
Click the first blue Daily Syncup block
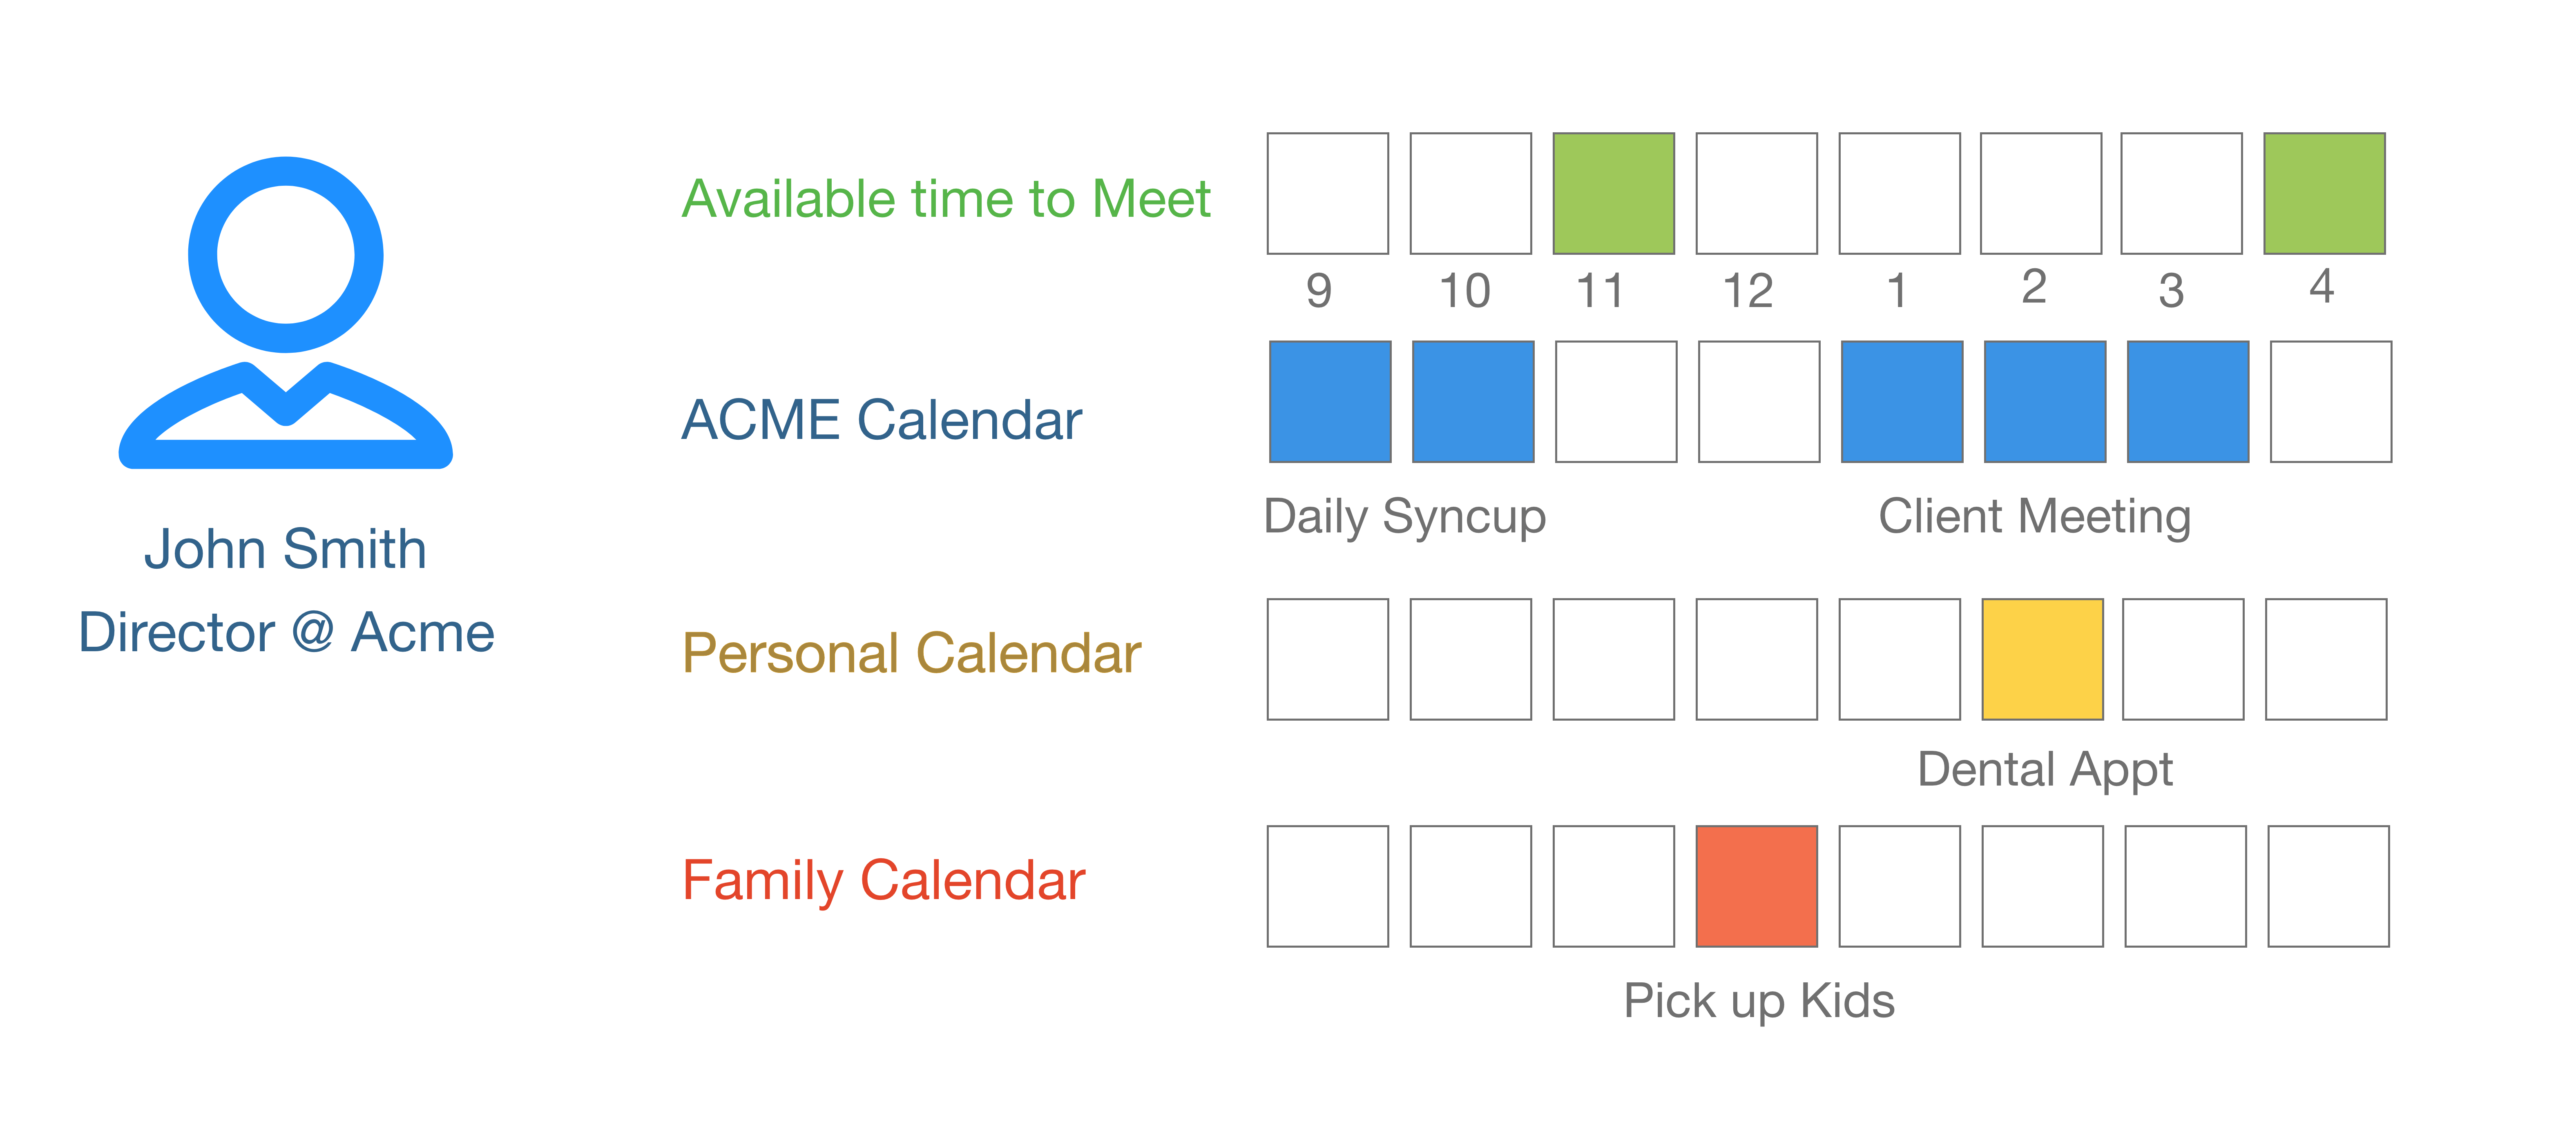pyautogui.click(x=1330, y=402)
